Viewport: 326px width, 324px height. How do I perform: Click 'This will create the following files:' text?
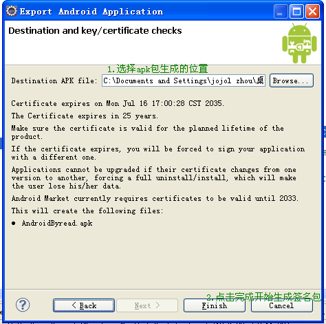click(x=87, y=210)
